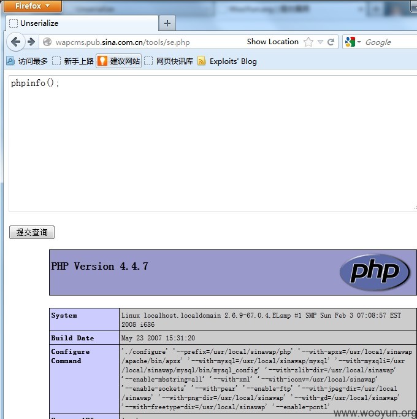Click the Show Location button
The width and height of the screenshot is (417, 419).
tap(273, 42)
